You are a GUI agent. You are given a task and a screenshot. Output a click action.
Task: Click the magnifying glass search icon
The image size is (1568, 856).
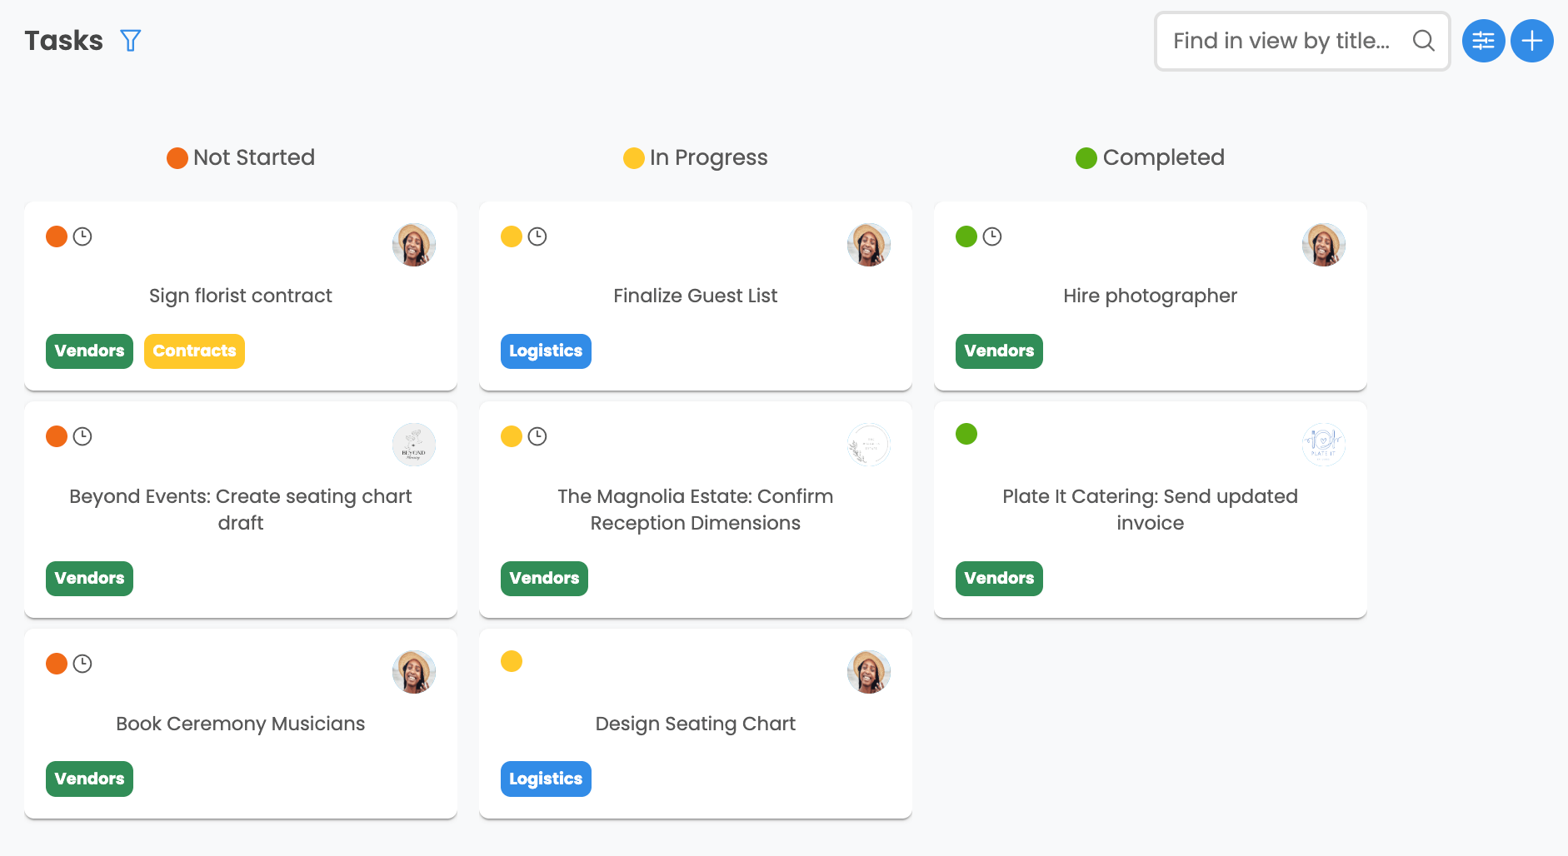pyautogui.click(x=1423, y=41)
